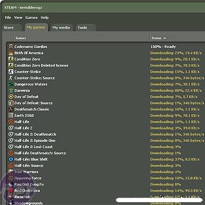Click the 'Downloading: 15%, 1.1 KB/s' status
This screenshot has height=205, width=205.
click(175, 72)
